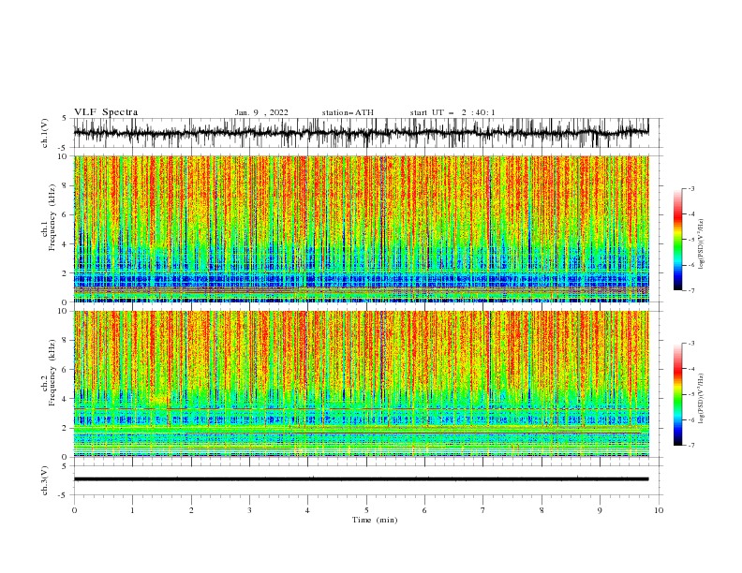Click the "ch.1(V)" waveform axis label
The image size is (742, 573).
pyautogui.click(x=45, y=133)
